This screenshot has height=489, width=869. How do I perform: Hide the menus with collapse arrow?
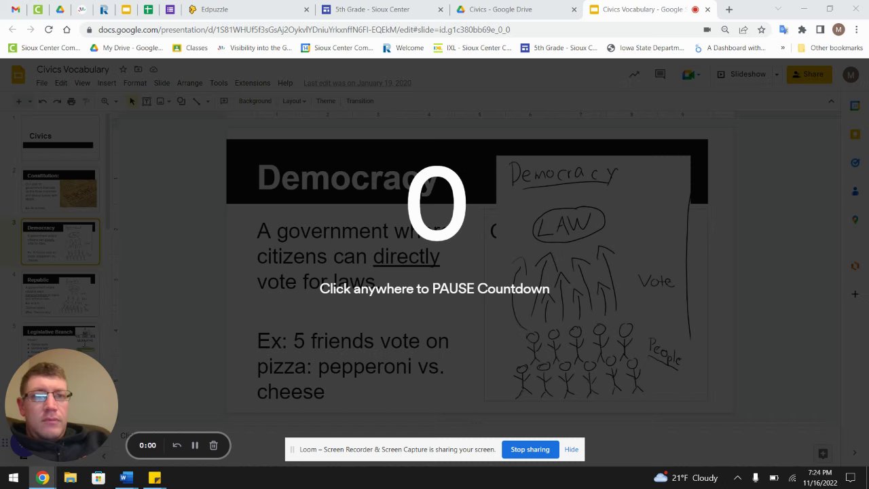pos(831,101)
